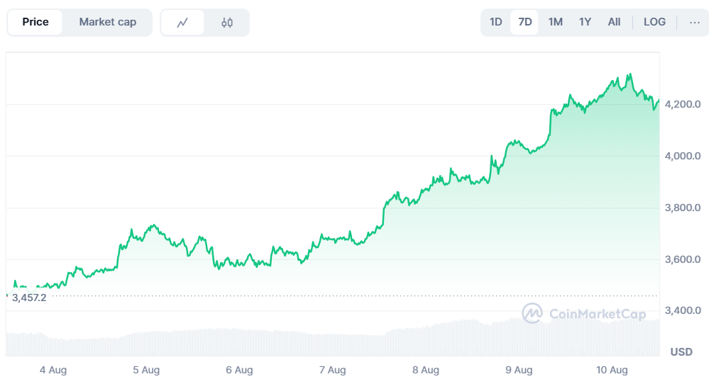Click the 4,200.0 price axis label
The image size is (709, 384).
681,104
